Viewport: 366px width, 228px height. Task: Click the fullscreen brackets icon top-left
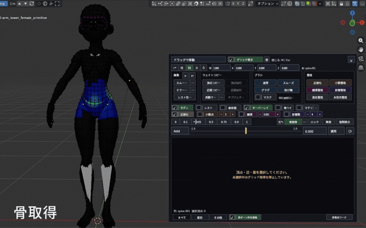pos(57,4)
